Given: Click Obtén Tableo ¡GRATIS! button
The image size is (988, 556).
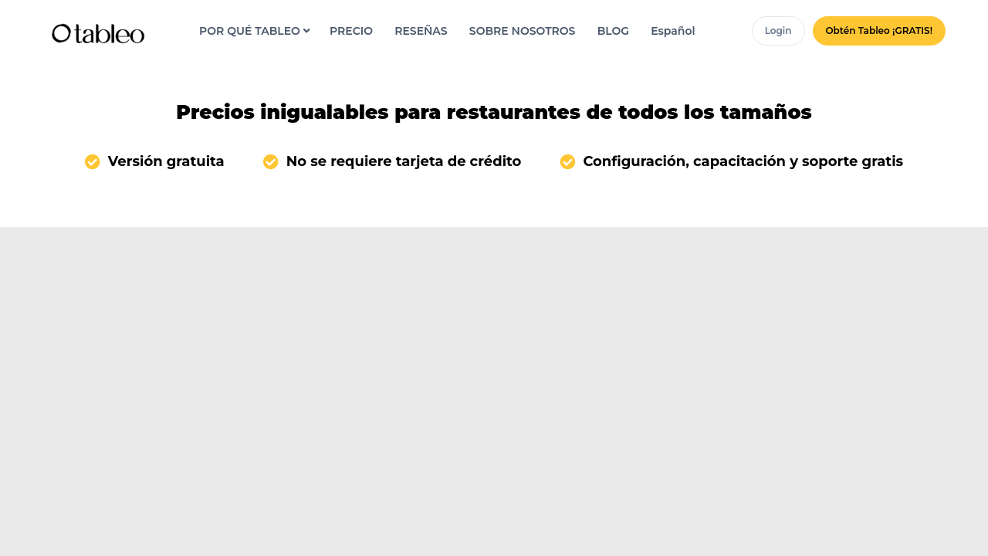Looking at the screenshot, I should click(x=878, y=31).
